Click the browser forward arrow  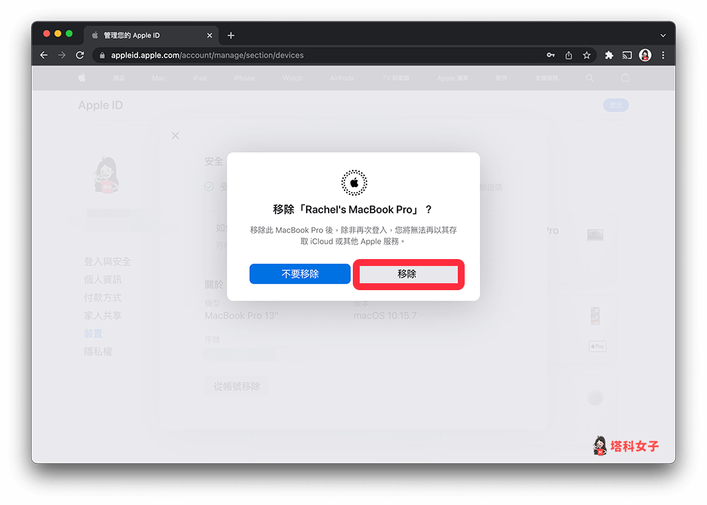tap(61, 55)
